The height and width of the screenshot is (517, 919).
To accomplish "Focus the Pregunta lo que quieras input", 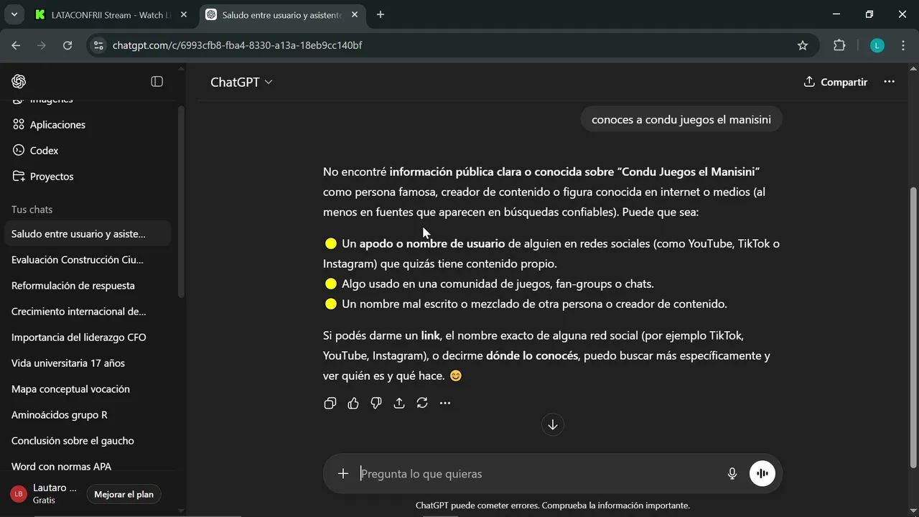I will click(x=538, y=473).
